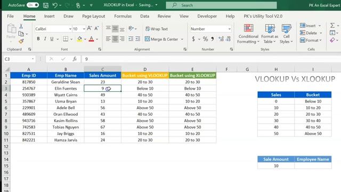Image resolution: width=341 pixels, height=192 pixels.
Task: Click the Select All corner triangle
Action: coord(7,69)
